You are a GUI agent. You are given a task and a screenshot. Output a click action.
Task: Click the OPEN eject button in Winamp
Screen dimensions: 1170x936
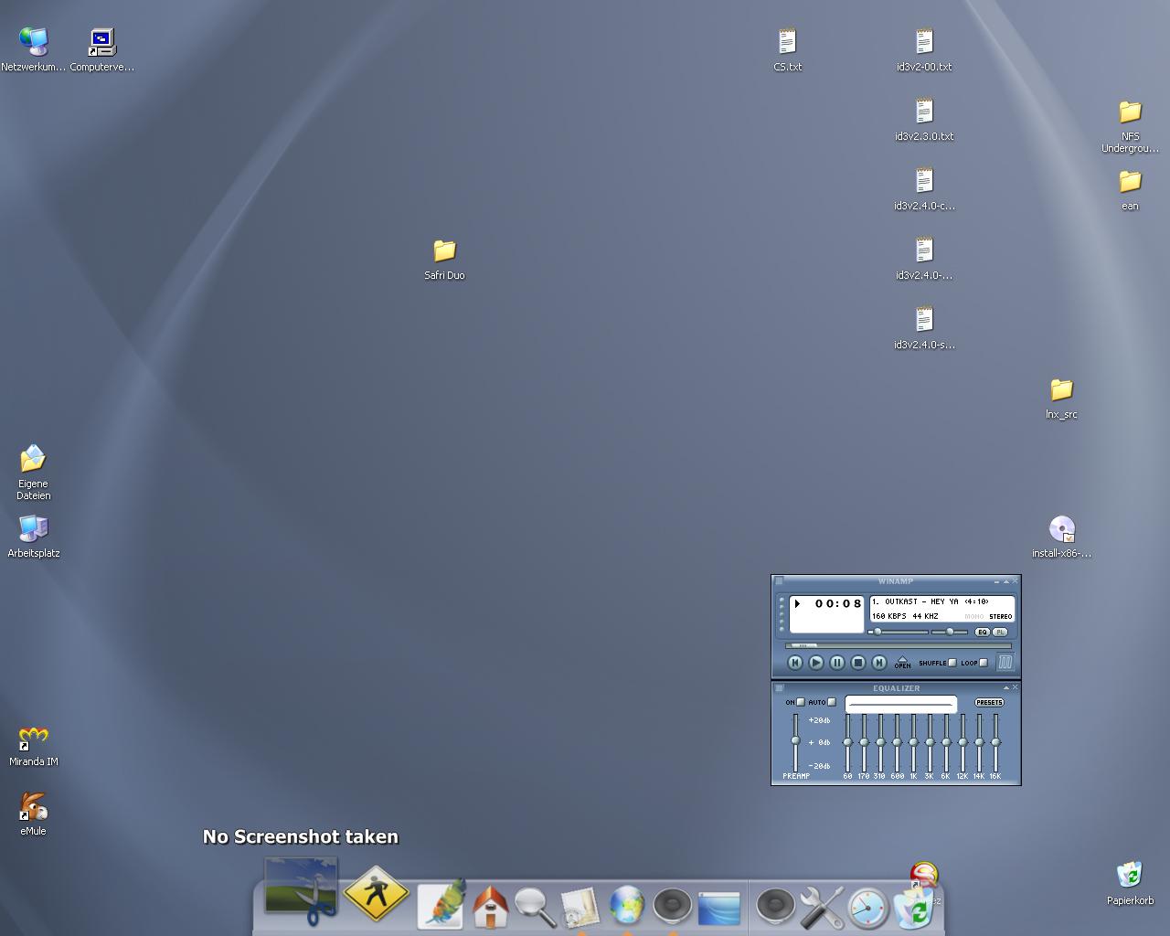pyautogui.click(x=902, y=663)
